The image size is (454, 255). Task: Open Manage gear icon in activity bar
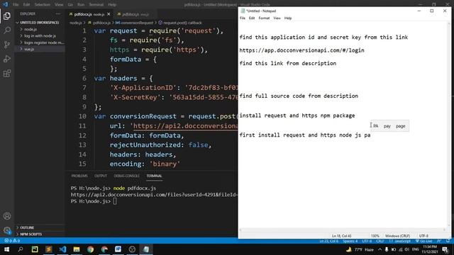pyautogui.click(x=7, y=230)
